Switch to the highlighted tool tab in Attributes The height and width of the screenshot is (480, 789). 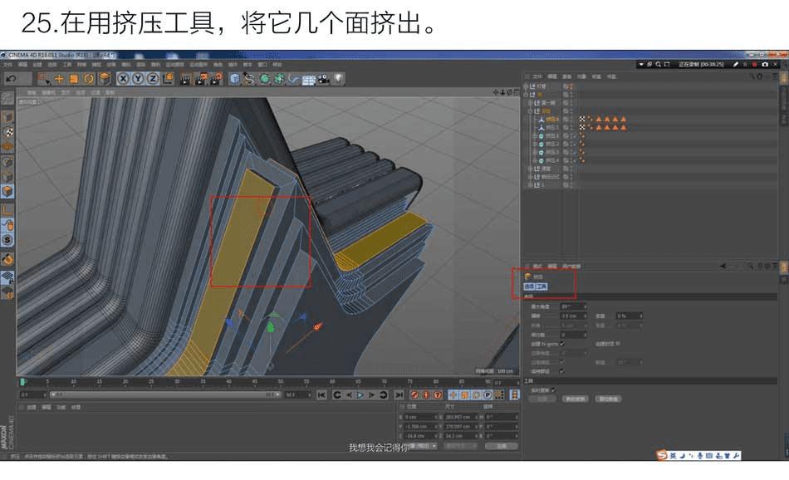542,287
